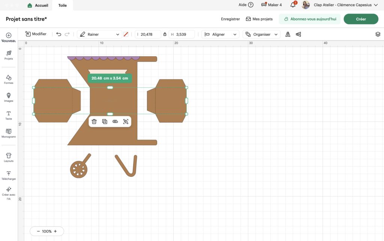Switch to the Accueil tab
Viewport: 384px width, 241px height.
(x=38, y=5)
